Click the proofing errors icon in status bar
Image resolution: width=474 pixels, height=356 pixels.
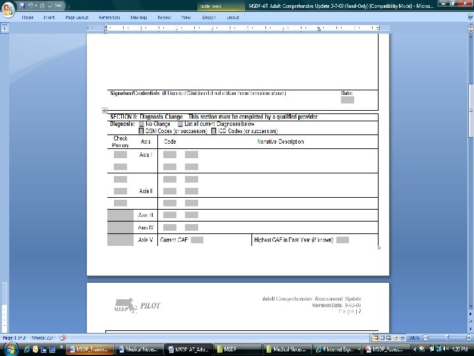click(63, 338)
